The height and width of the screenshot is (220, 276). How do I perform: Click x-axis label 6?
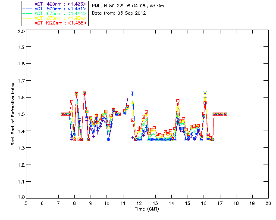[x=42, y=203]
